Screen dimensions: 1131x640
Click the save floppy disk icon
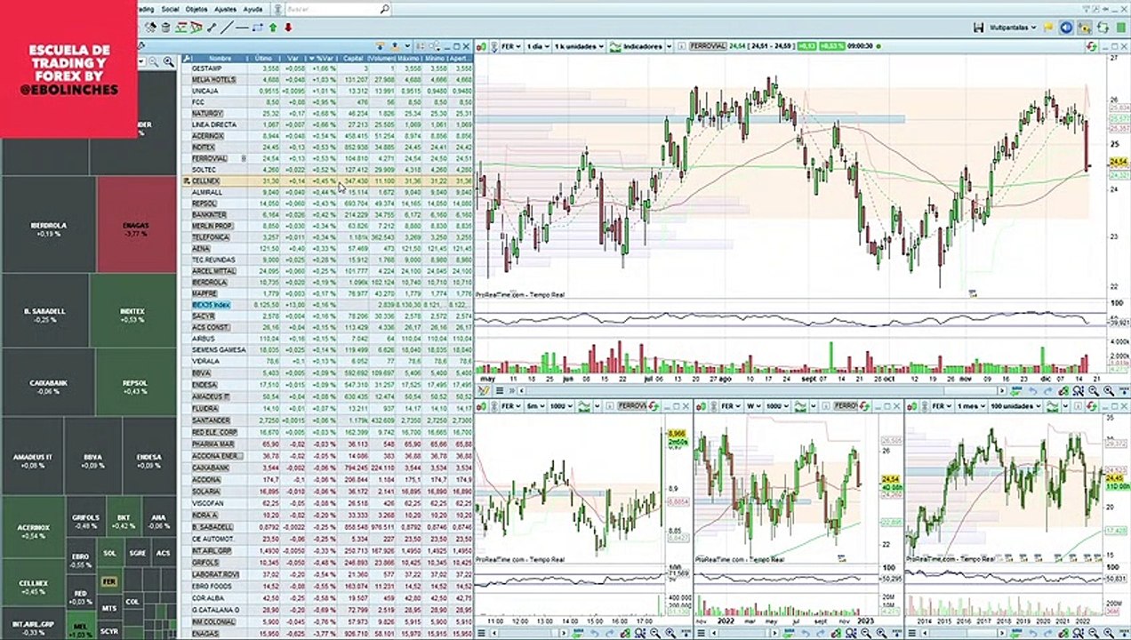click(x=979, y=28)
